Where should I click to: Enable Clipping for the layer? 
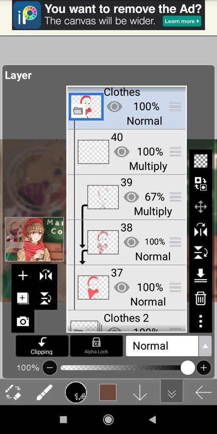[42, 346]
